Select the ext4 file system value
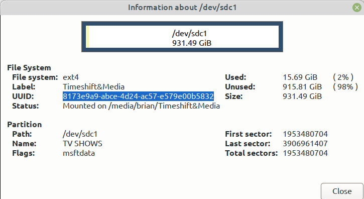364x199 pixels. [x=71, y=77]
